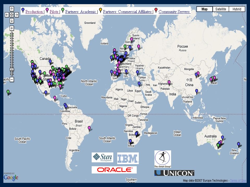Open the Pilots legend link
The image size is (250, 187).
tap(54, 12)
